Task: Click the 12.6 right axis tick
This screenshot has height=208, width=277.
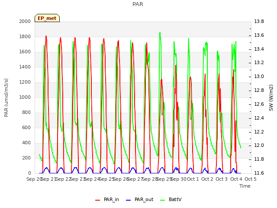Action: 259,104
